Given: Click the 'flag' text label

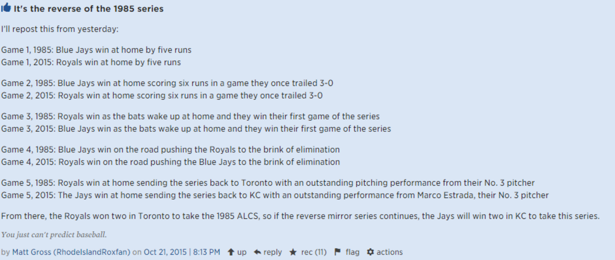Looking at the screenshot, I should (353, 252).
